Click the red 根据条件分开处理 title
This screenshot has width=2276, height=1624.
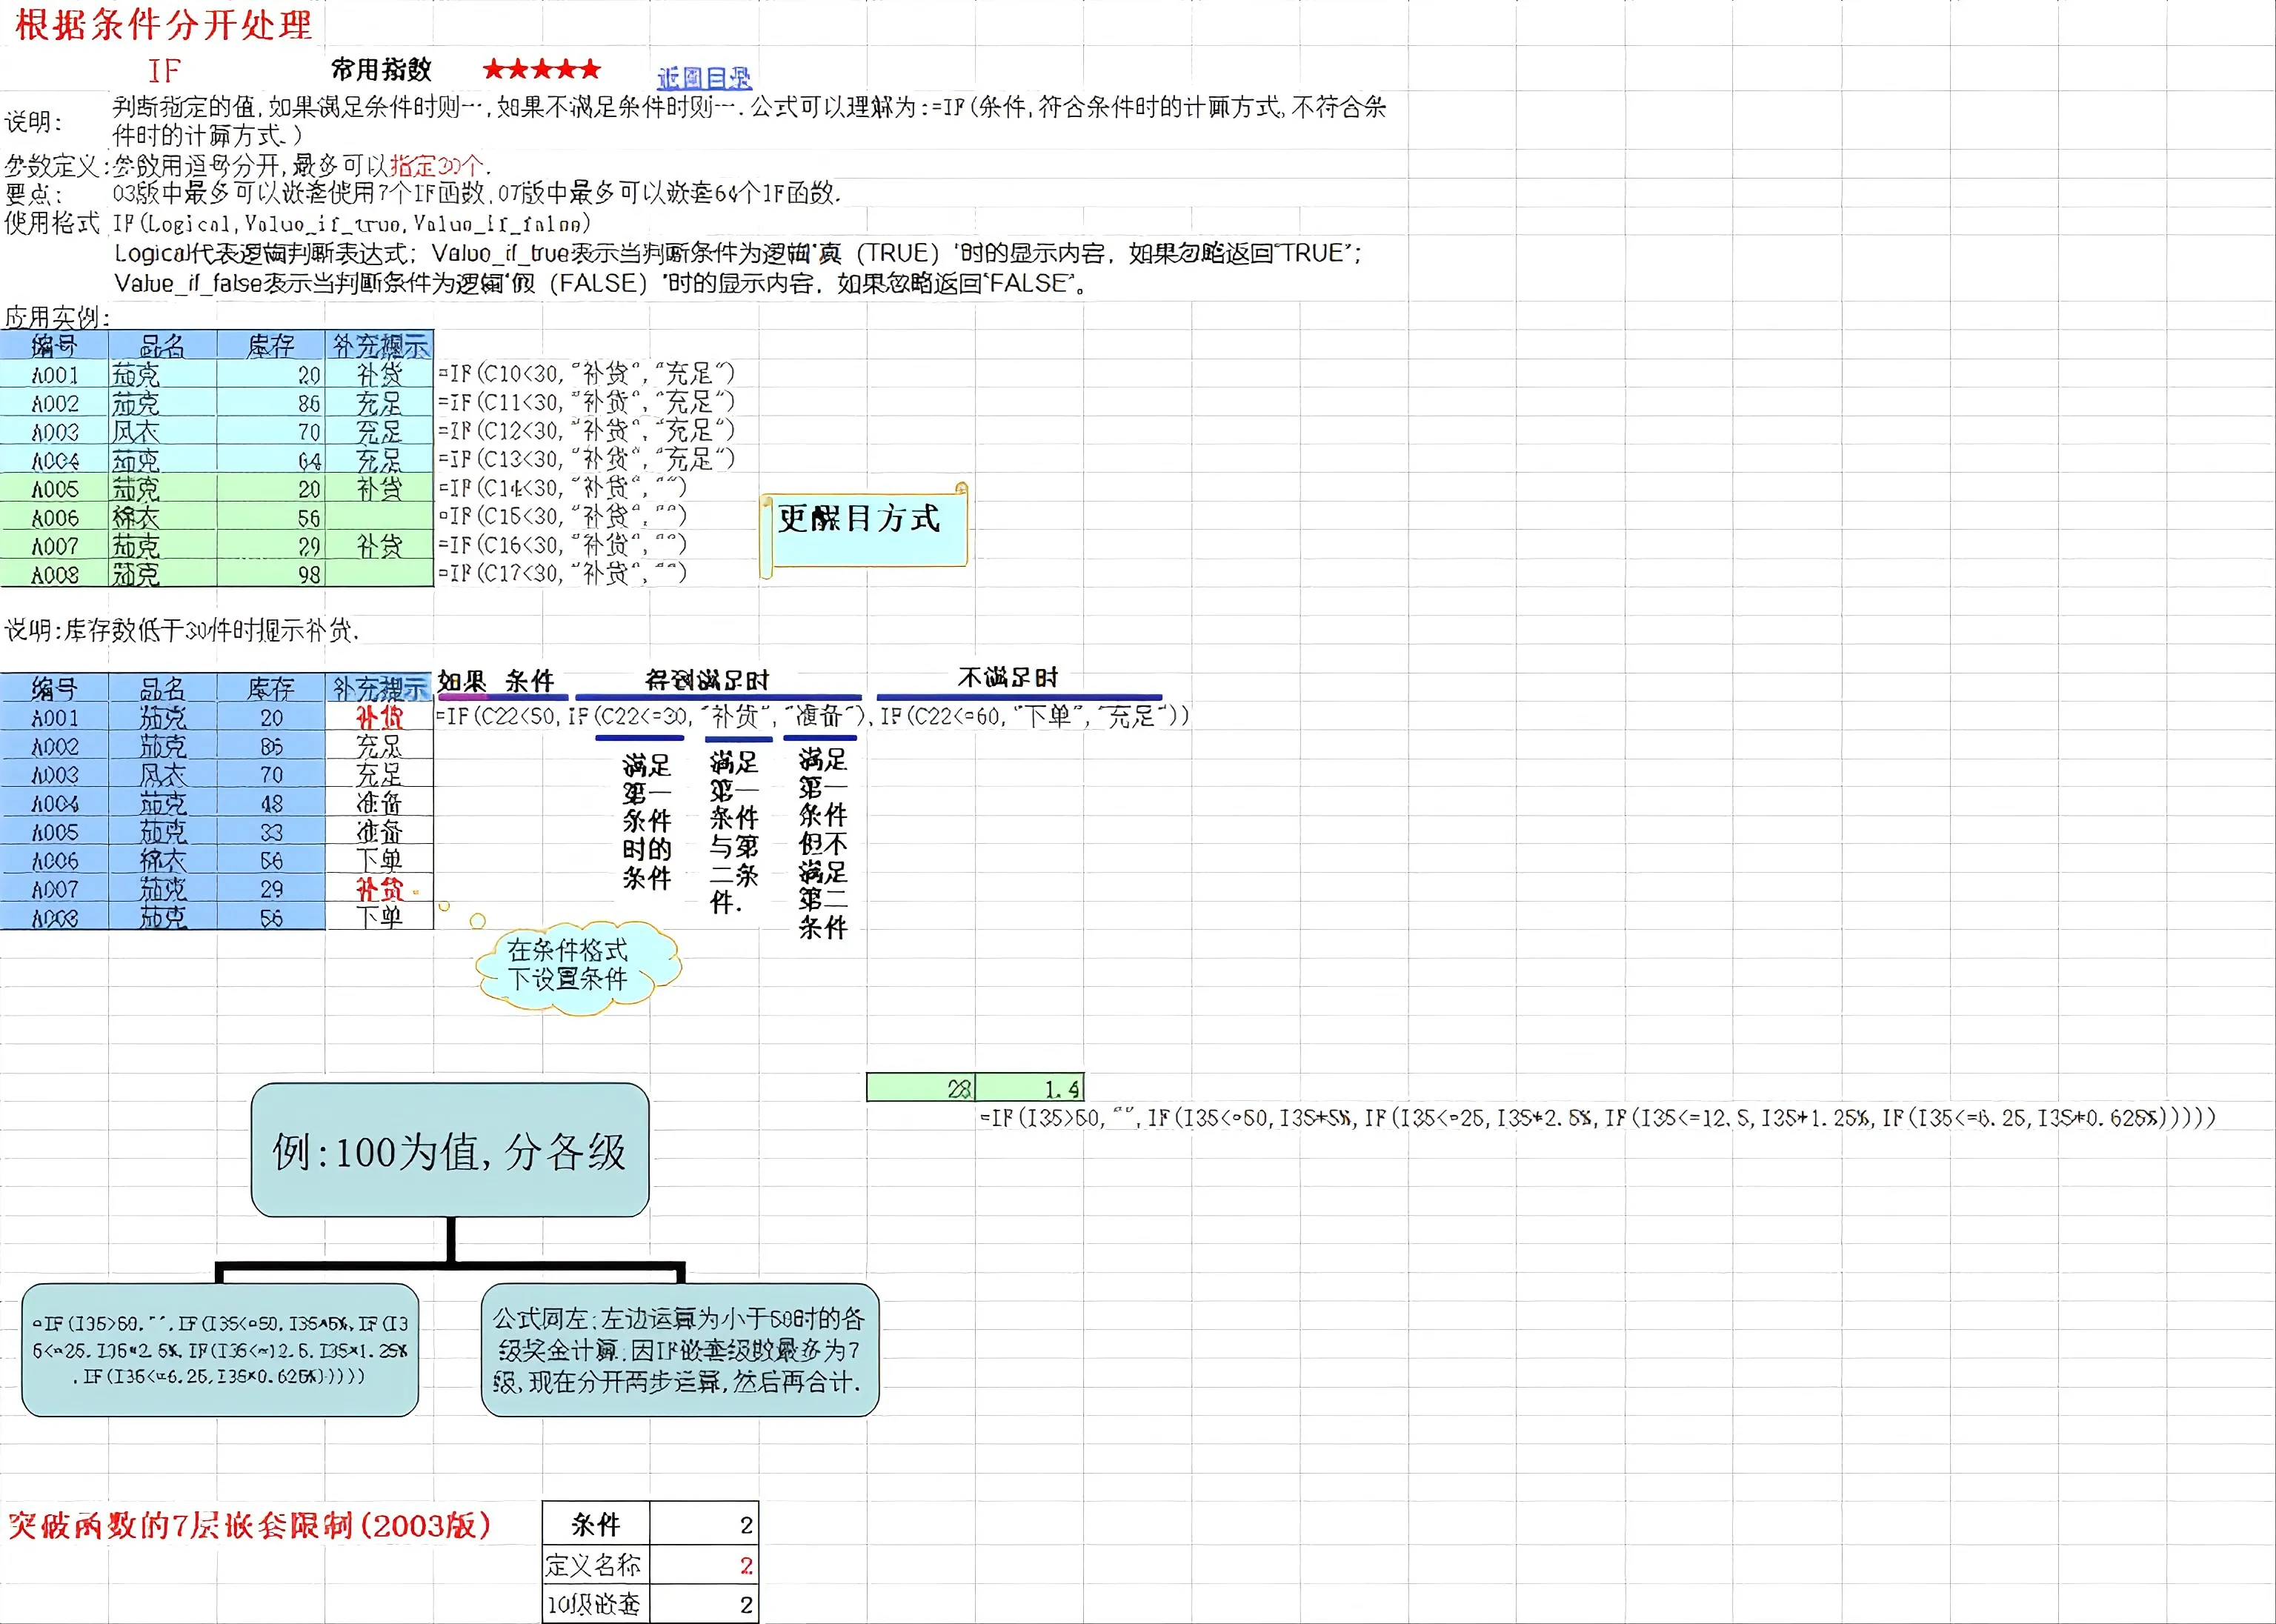[x=163, y=25]
